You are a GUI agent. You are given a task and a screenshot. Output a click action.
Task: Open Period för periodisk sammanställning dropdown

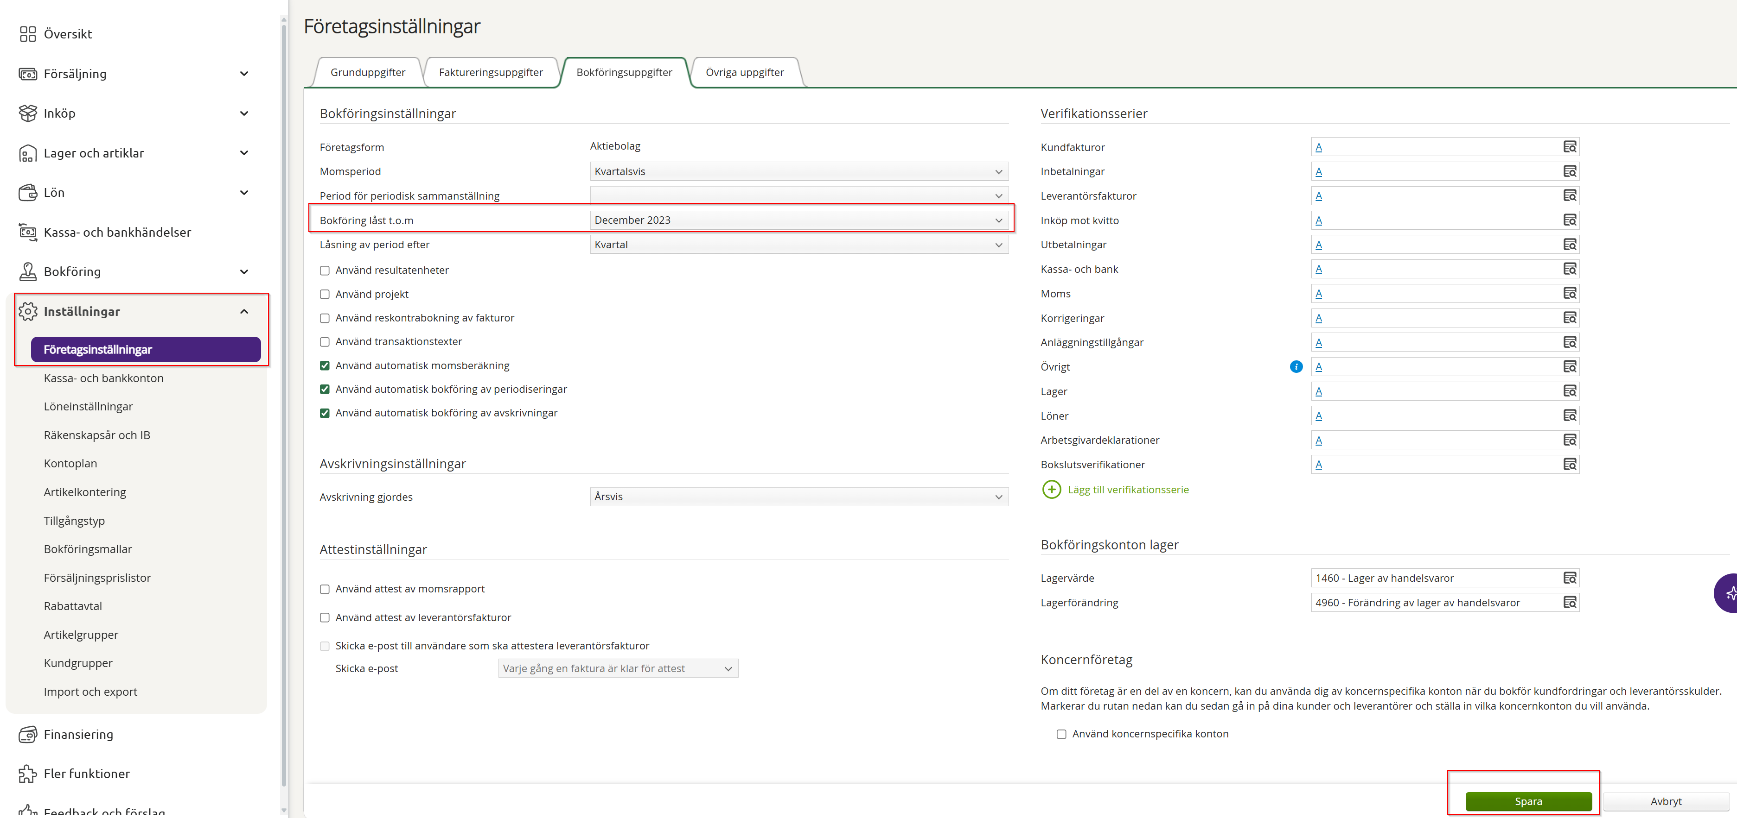(x=799, y=195)
